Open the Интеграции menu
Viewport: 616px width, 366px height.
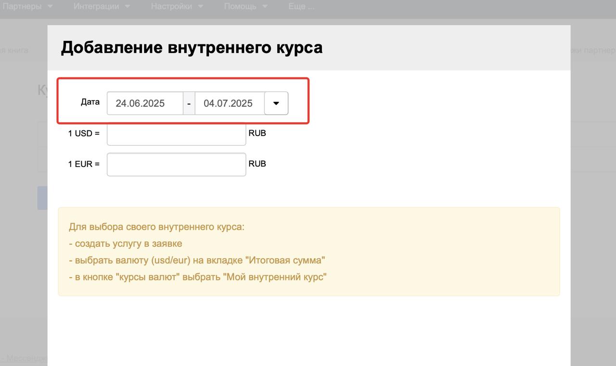click(x=102, y=6)
